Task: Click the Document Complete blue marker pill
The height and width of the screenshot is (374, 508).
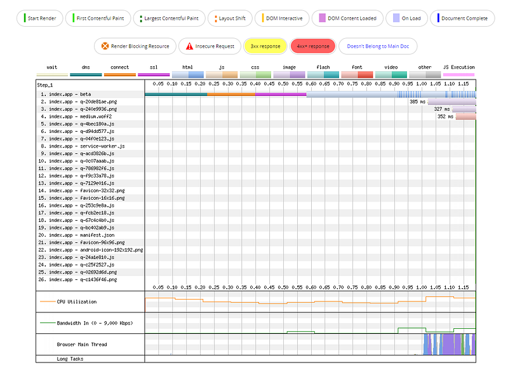Action: 462,18
